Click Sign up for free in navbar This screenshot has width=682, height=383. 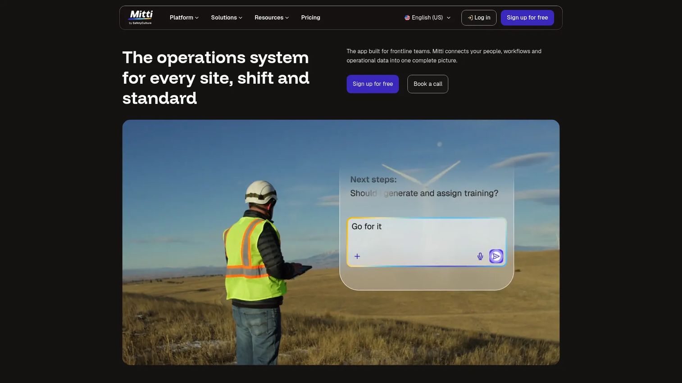point(527,18)
